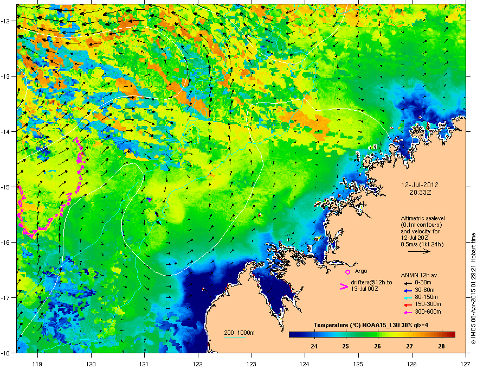This screenshot has width=477, height=369.
Task: Click the latitude axis label '-12'
Action: point(5,21)
